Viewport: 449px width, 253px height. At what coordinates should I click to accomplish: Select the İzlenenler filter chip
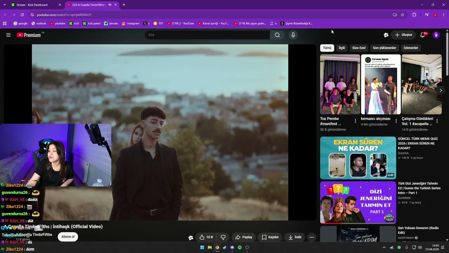pos(411,48)
